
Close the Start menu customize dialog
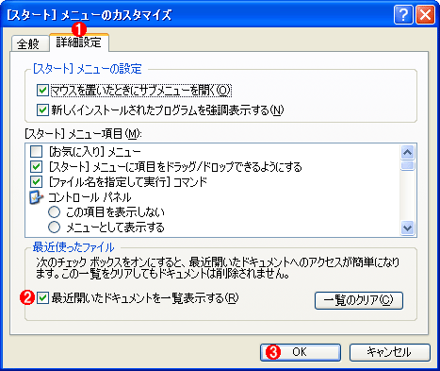(426, 15)
